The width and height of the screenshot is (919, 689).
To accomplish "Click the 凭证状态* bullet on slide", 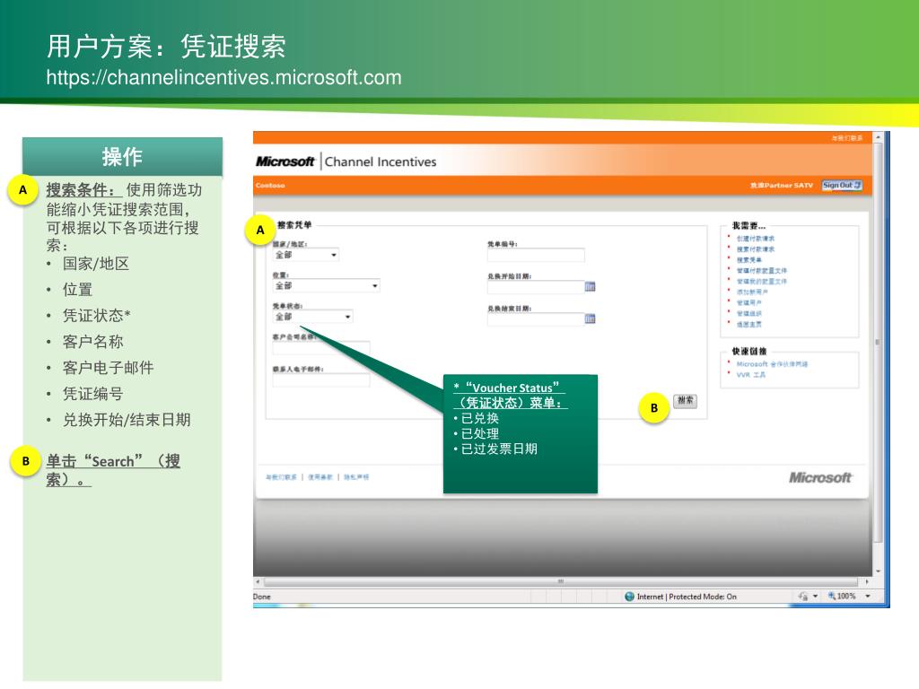I will [97, 316].
